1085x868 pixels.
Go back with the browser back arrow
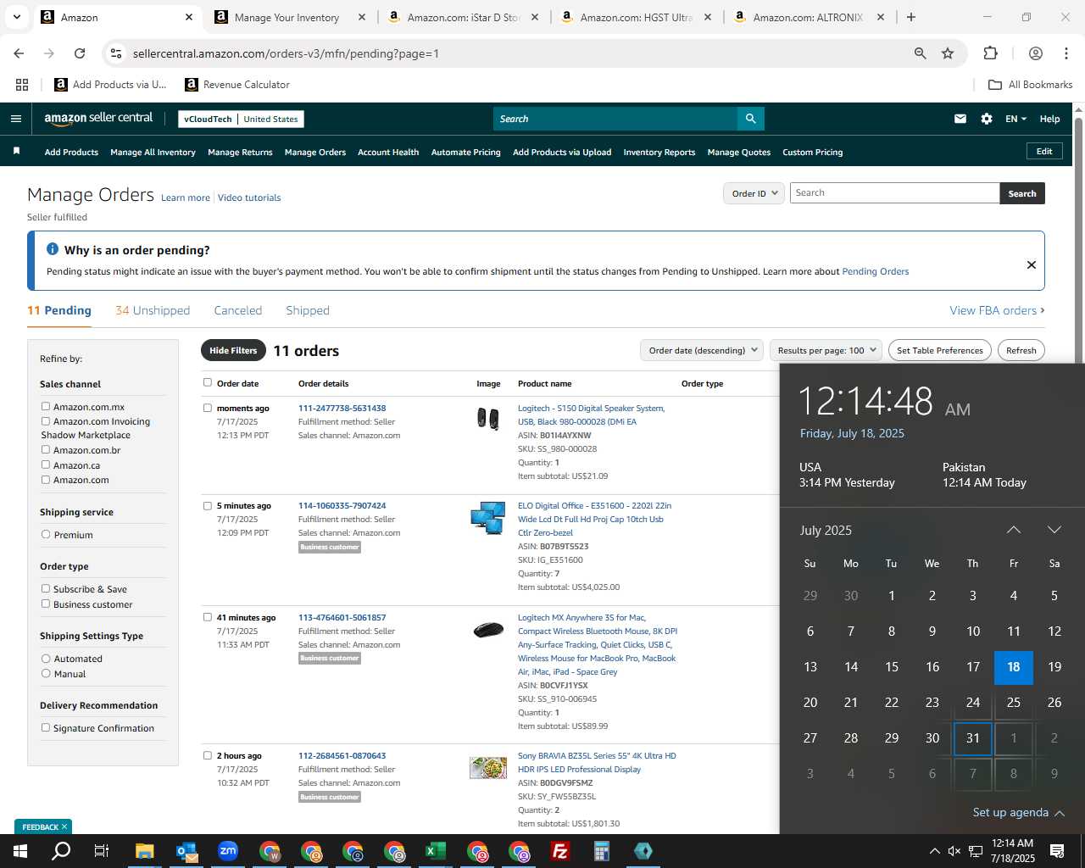tap(19, 53)
